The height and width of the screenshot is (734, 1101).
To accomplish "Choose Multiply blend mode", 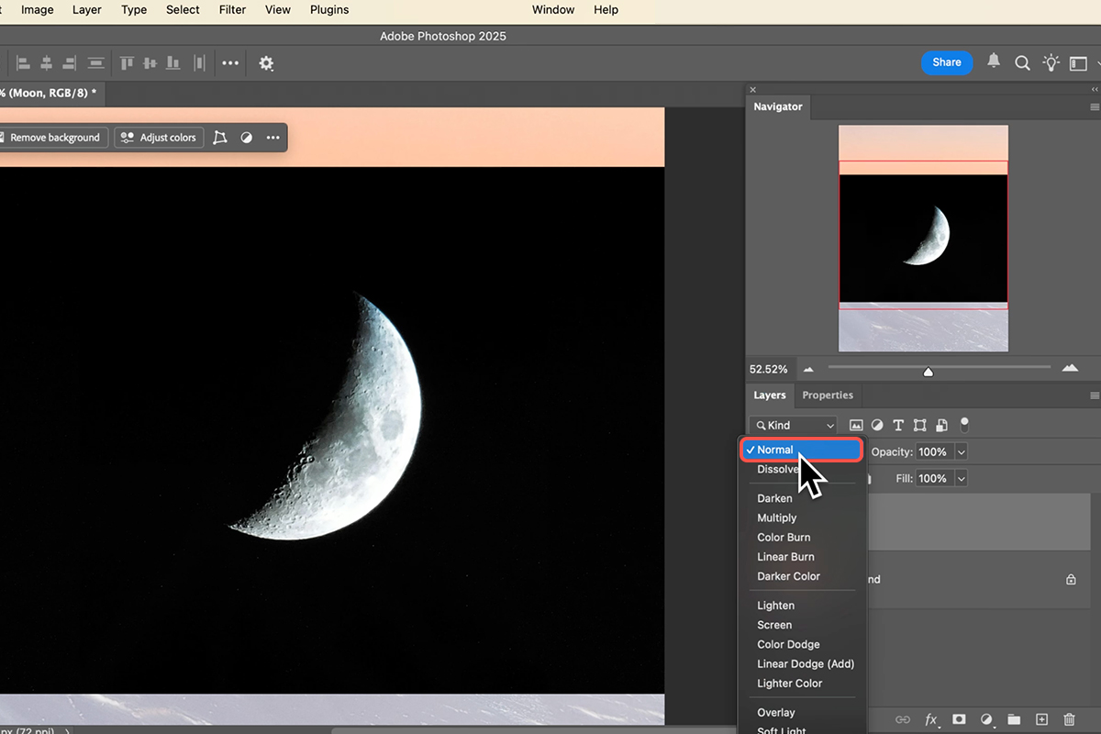I will [x=777, y=518].
